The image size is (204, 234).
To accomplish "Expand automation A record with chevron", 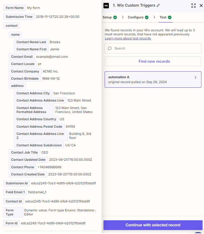I will [195, 78].
